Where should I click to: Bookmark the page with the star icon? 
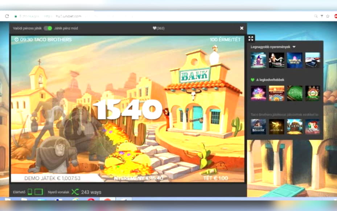pyautogui.click(x=328, y=16)
